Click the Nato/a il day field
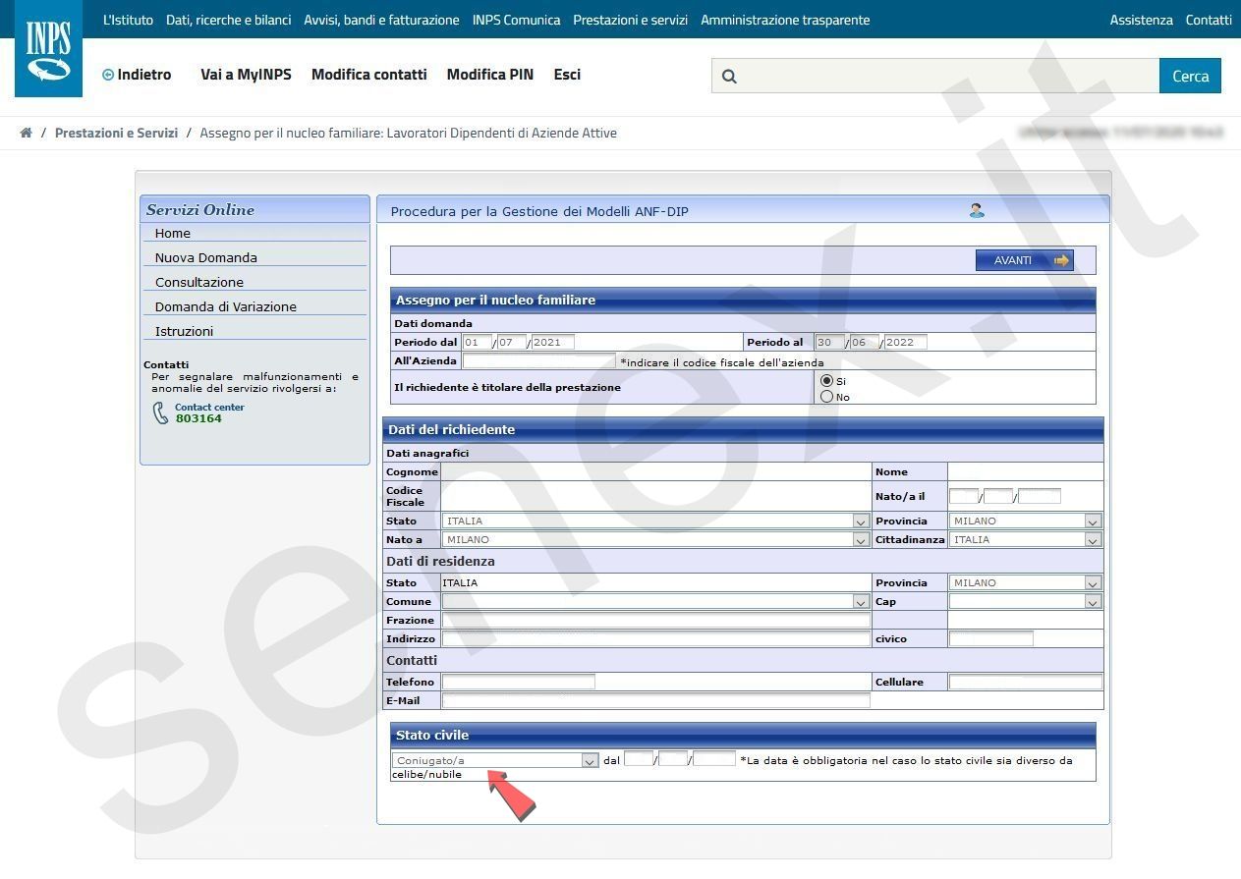This screenshot has height=879, width=1241. point(964,496)
